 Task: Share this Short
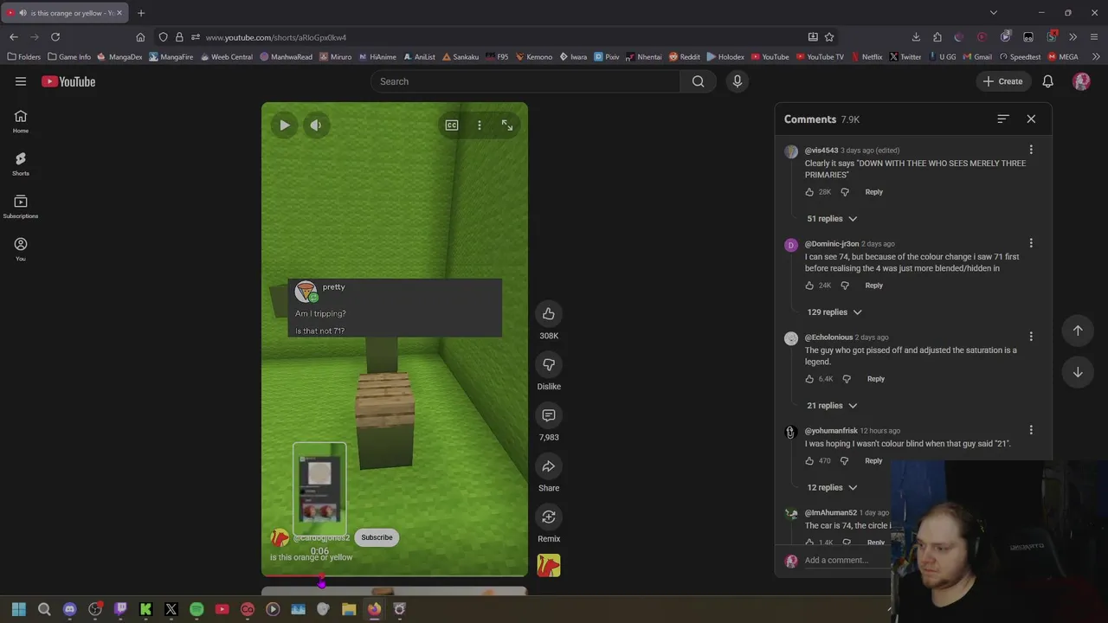pos(549,466)
